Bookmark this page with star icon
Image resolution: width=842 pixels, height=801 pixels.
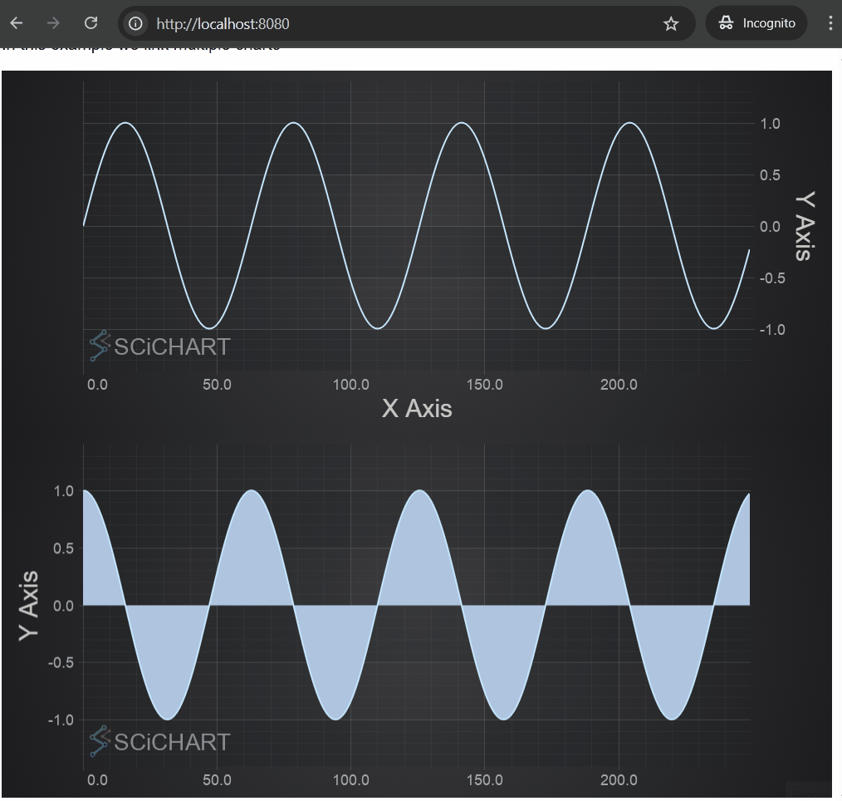671,23
